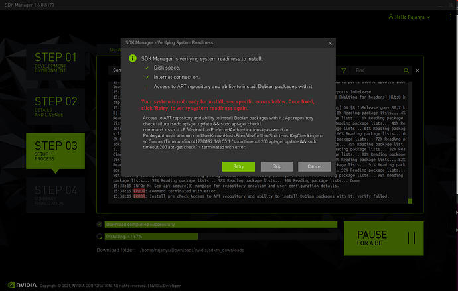The height and width of the screenshot is (291, 458).
Task: Click the download completed check icon
Action: pos(100,224)
